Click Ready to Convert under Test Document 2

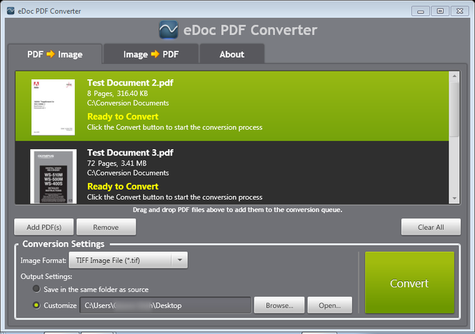123,116
